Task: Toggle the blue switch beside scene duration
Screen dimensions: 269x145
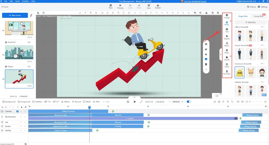Action: (x=189, y=102)
